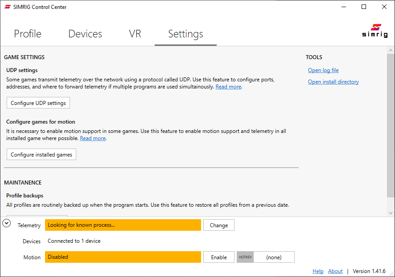This screenshot has height=277, width=395.
Task: Open log file link under Tools
Action: coord(323,70)
